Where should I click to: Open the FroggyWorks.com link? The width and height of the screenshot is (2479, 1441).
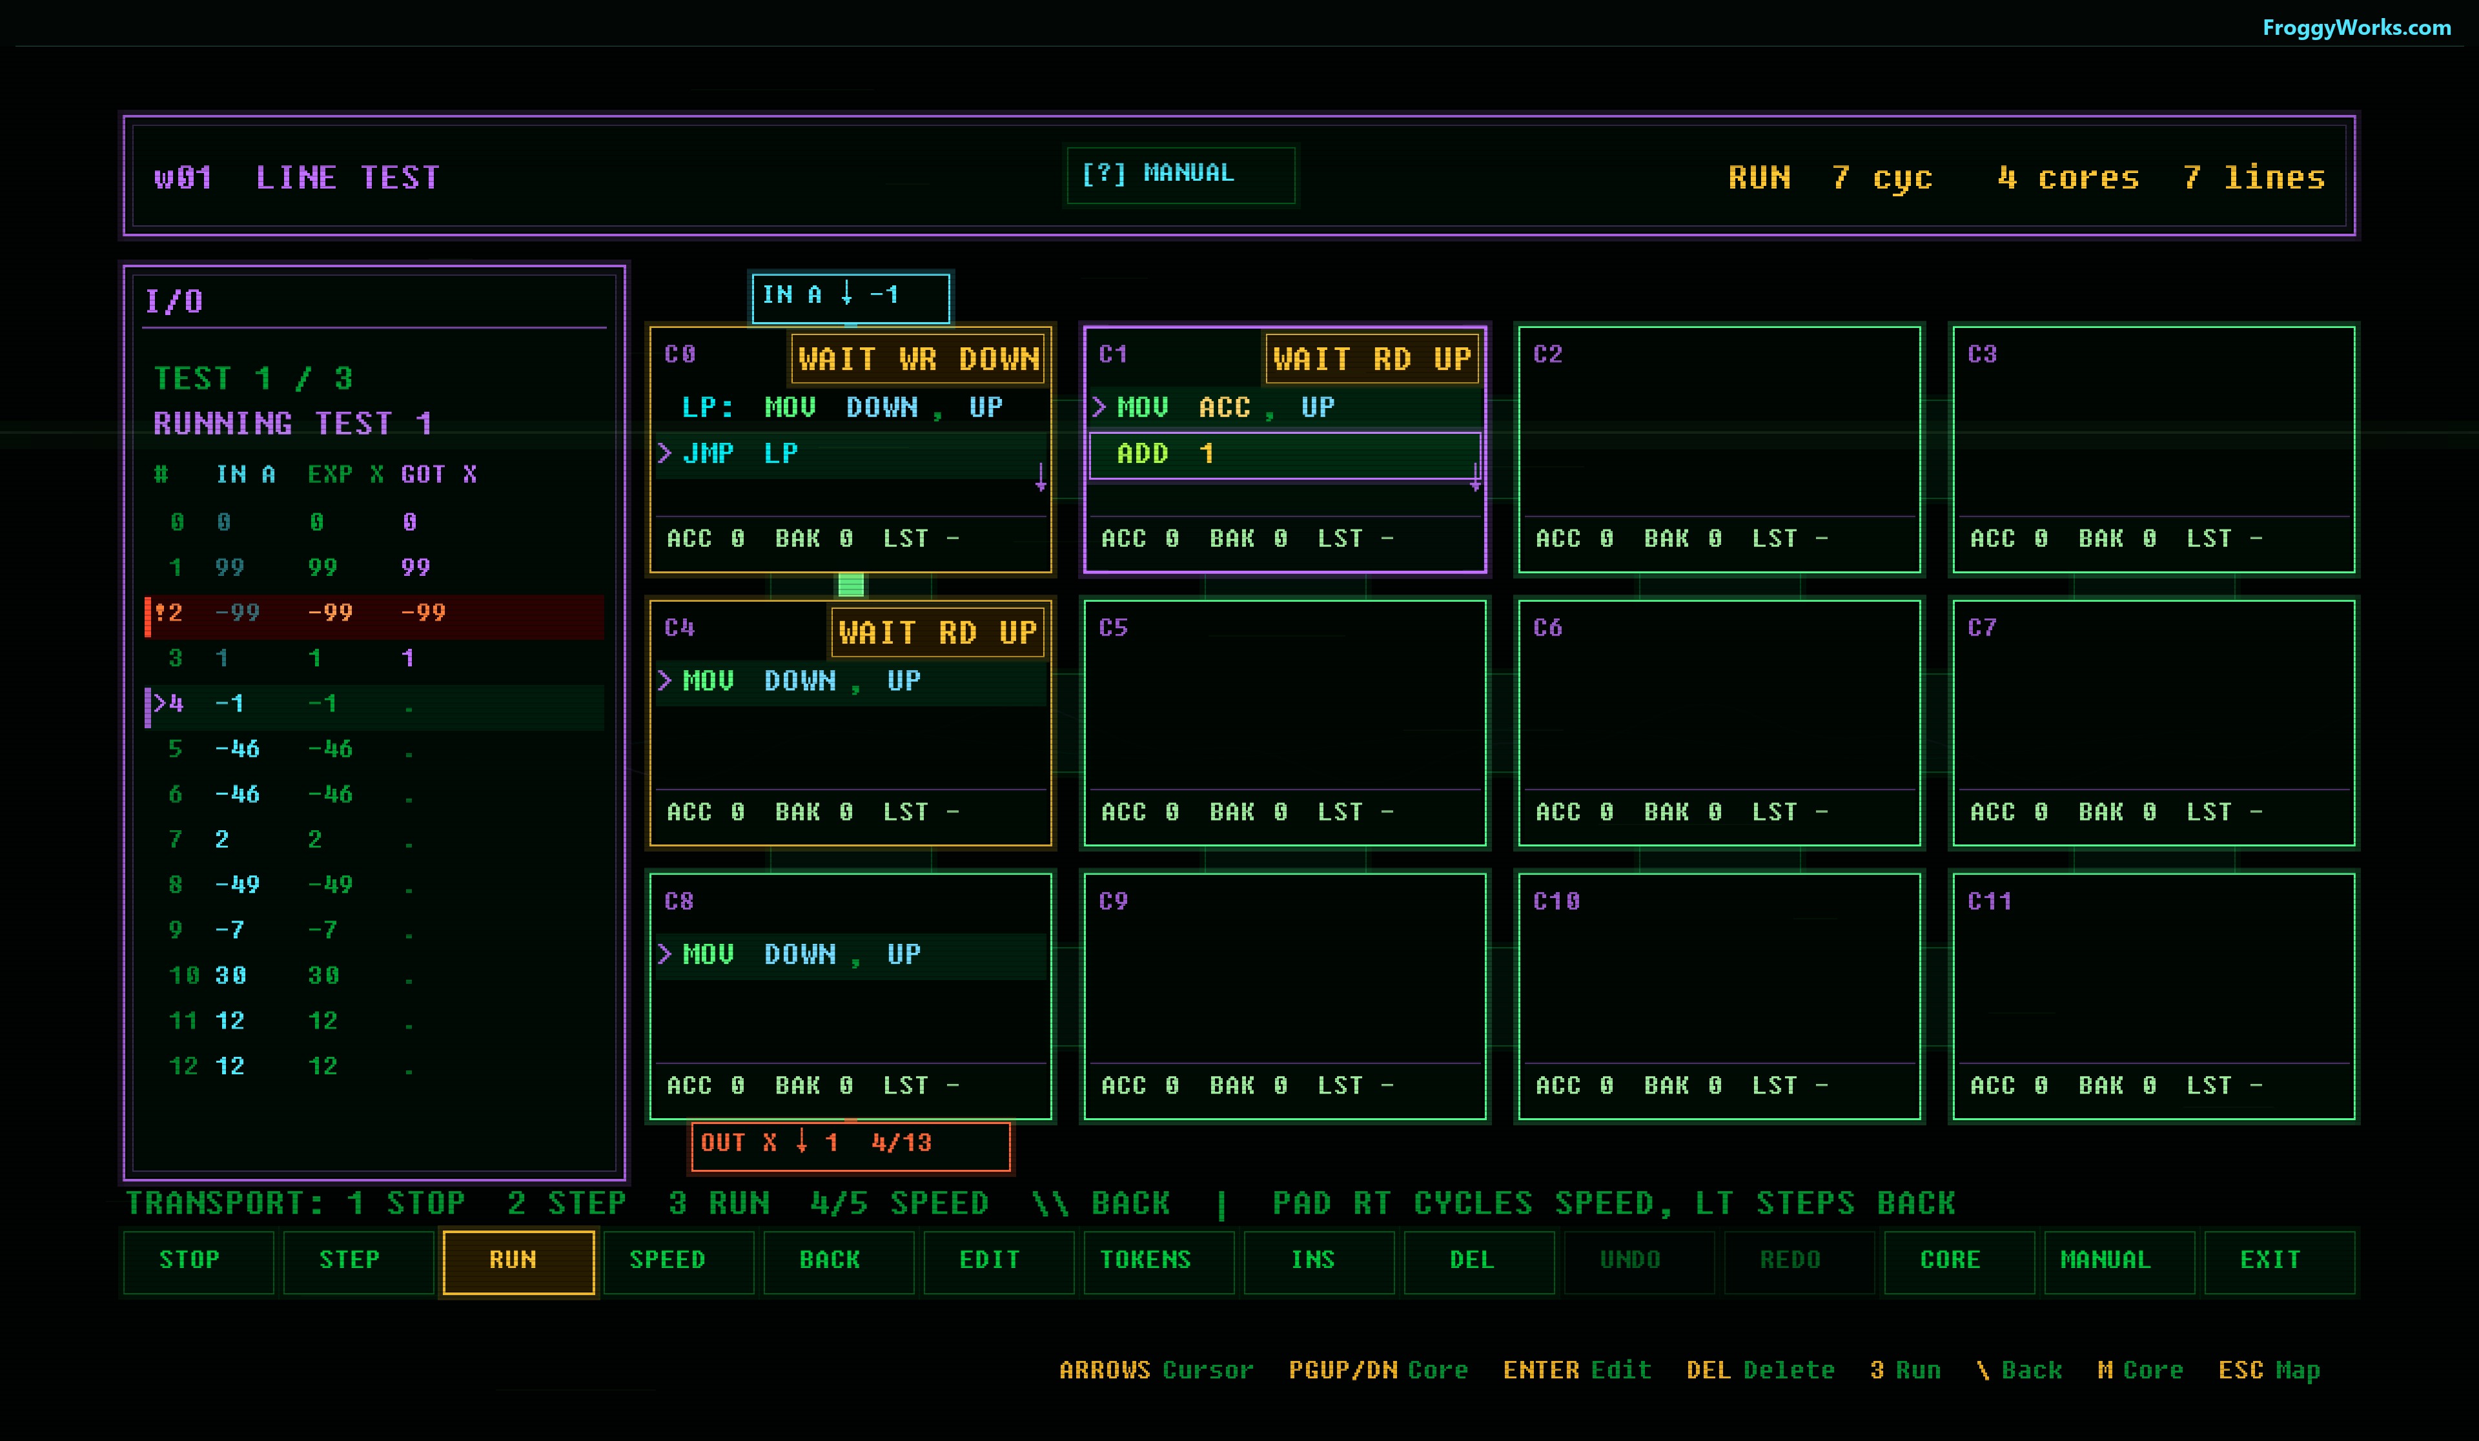tap(2356, 28)
